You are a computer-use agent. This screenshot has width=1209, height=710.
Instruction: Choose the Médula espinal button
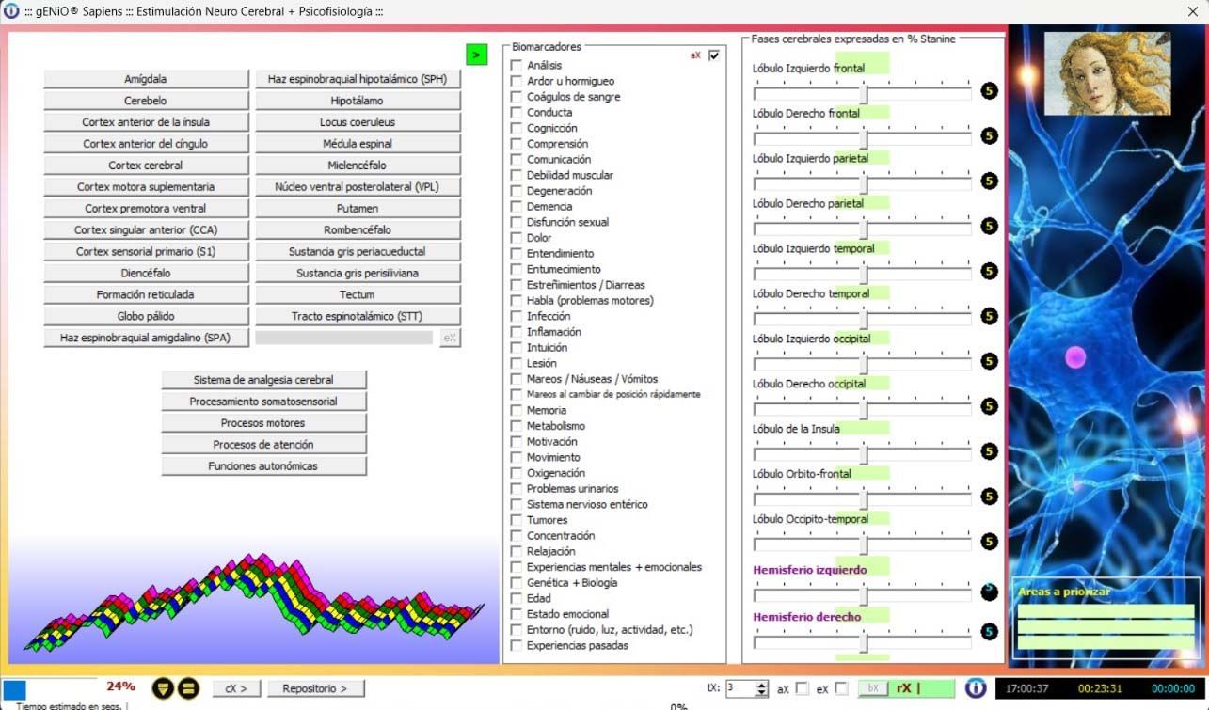pos(358,144)
